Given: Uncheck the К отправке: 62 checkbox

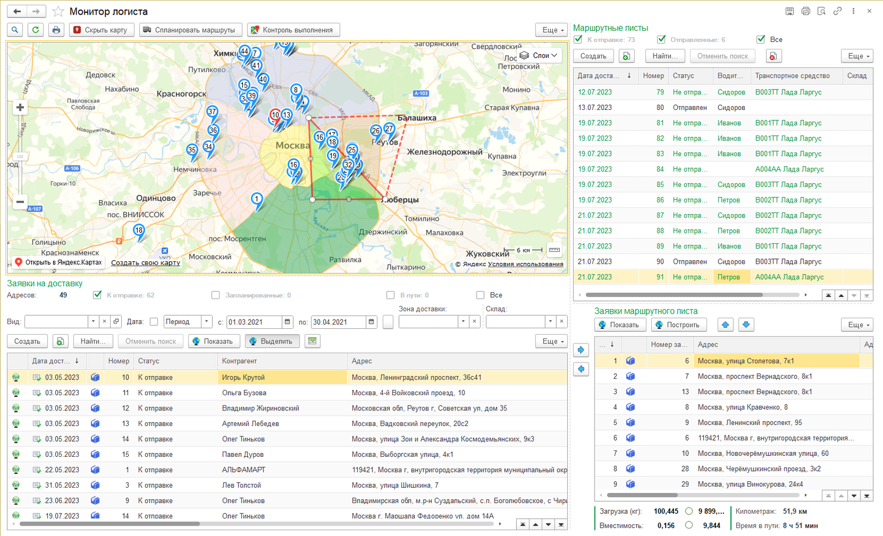Looking at the screenshot, I should point(97,295).
